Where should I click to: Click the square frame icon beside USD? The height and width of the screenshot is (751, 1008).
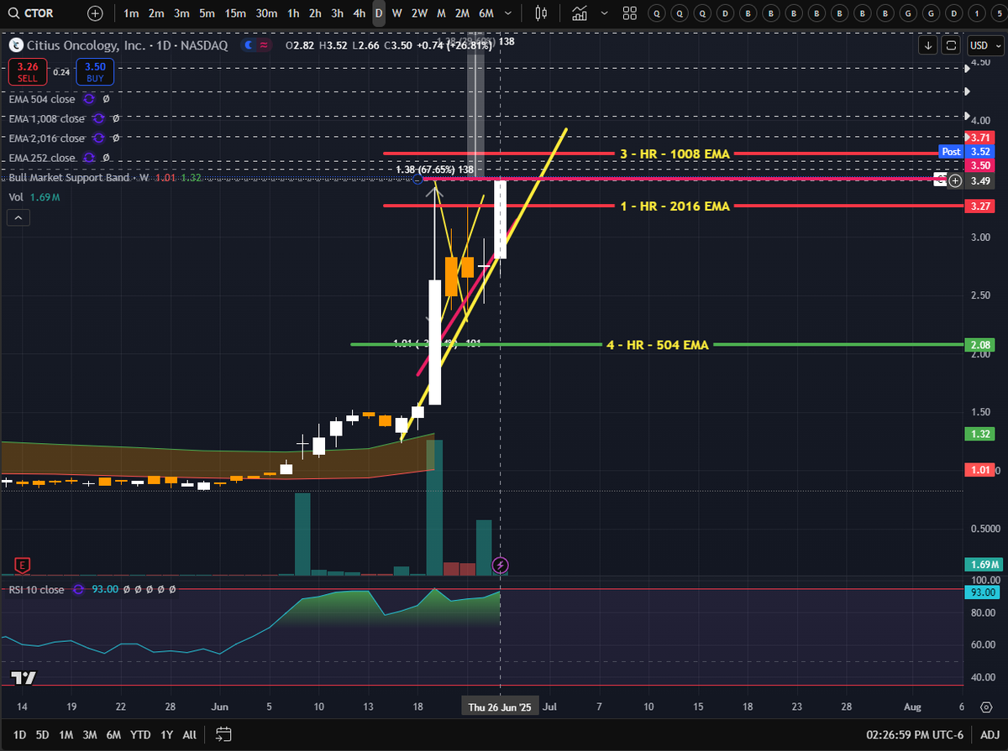(952, 45)
